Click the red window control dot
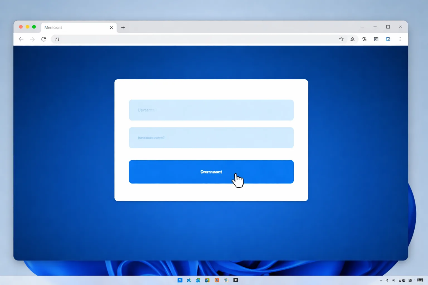428x285 pixels. 21,27
